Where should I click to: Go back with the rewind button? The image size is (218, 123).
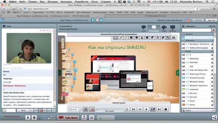140,109
